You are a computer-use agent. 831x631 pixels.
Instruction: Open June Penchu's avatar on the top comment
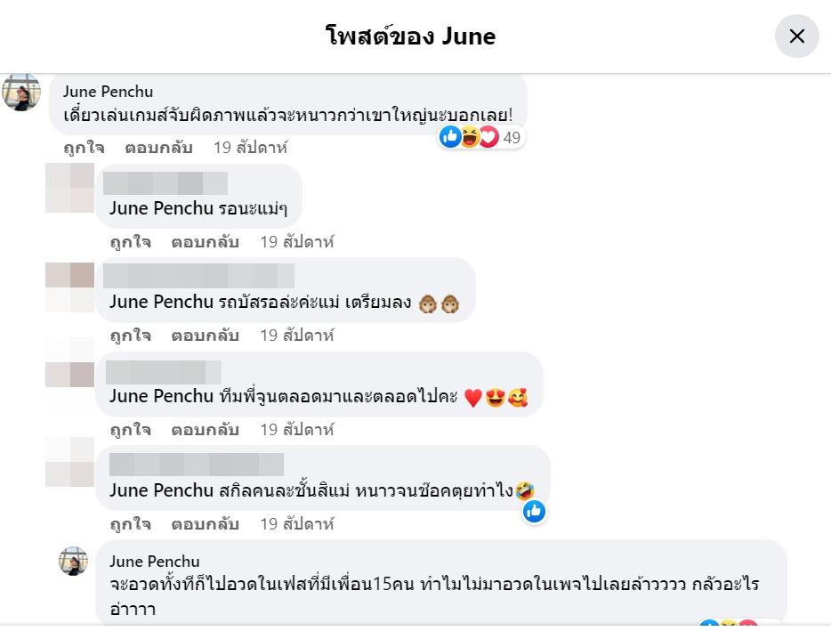[x=21, y=93]
